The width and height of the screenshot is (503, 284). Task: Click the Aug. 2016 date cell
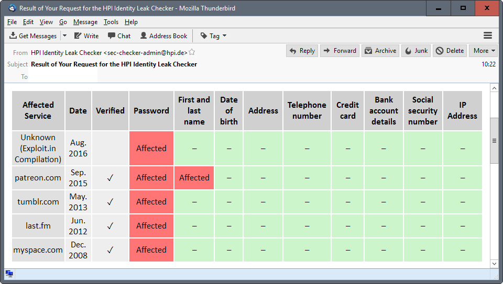point(78,148)
